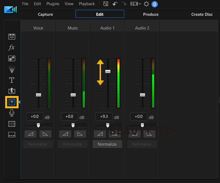
Task: Edit the Audio 1 dB value field
Action: click(104, 116)
